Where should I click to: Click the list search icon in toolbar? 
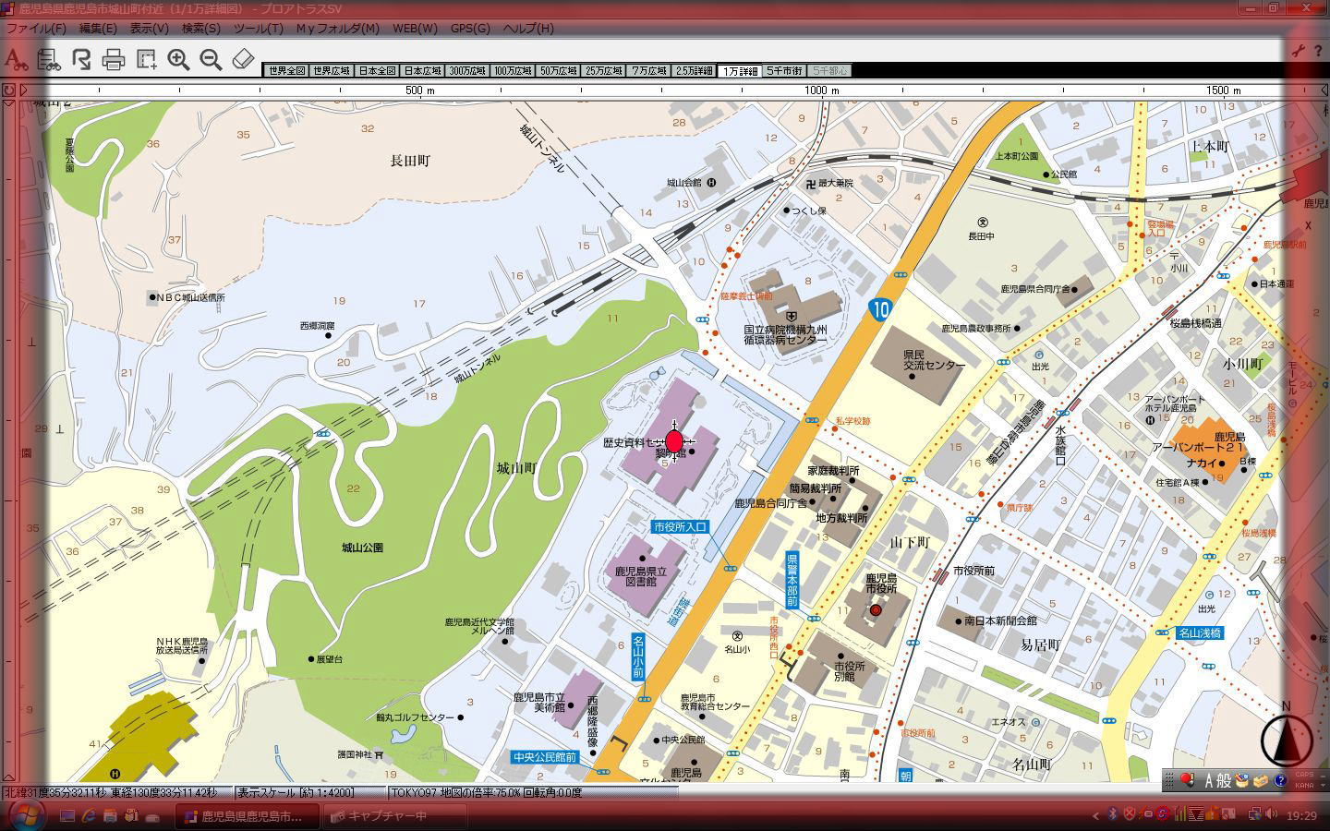48,60
